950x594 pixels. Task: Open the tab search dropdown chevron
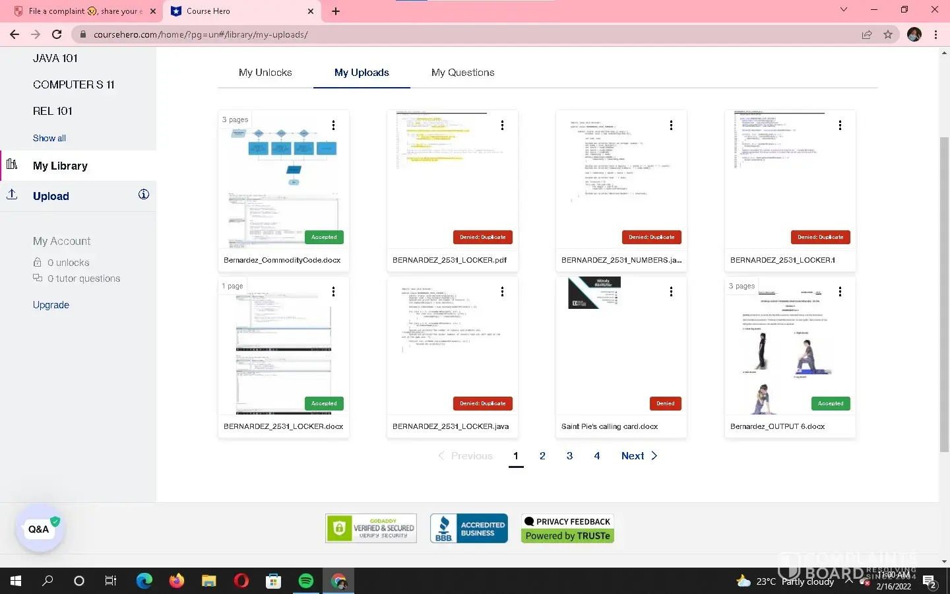[x=844, y=10]
